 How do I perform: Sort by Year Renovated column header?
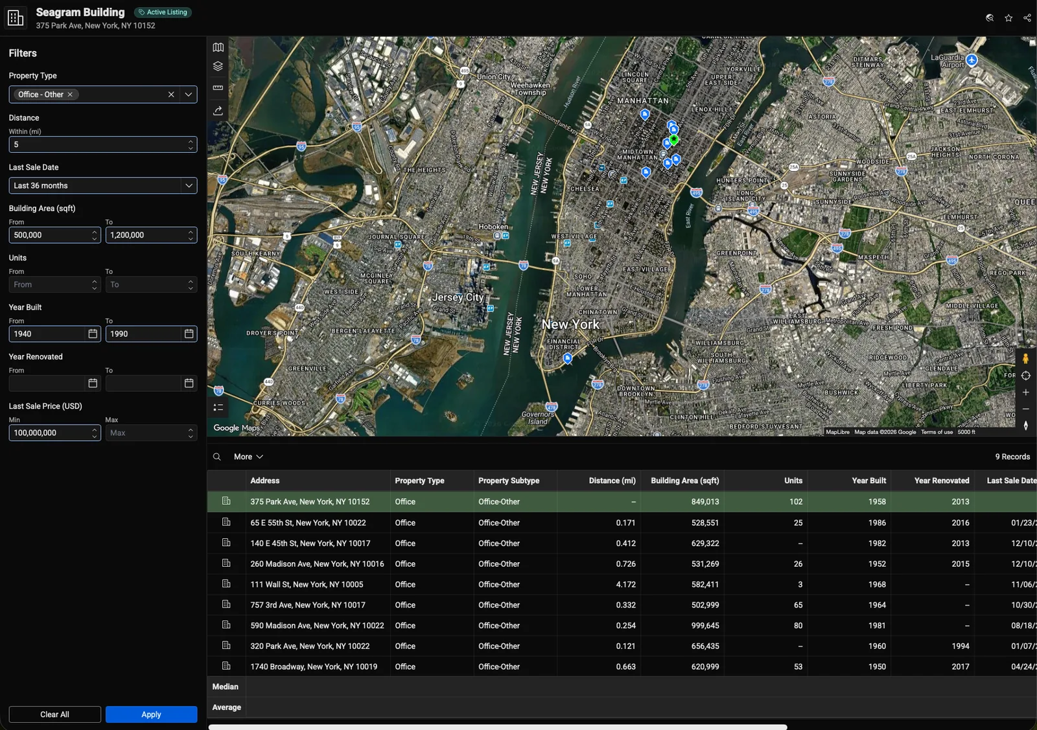942,481
